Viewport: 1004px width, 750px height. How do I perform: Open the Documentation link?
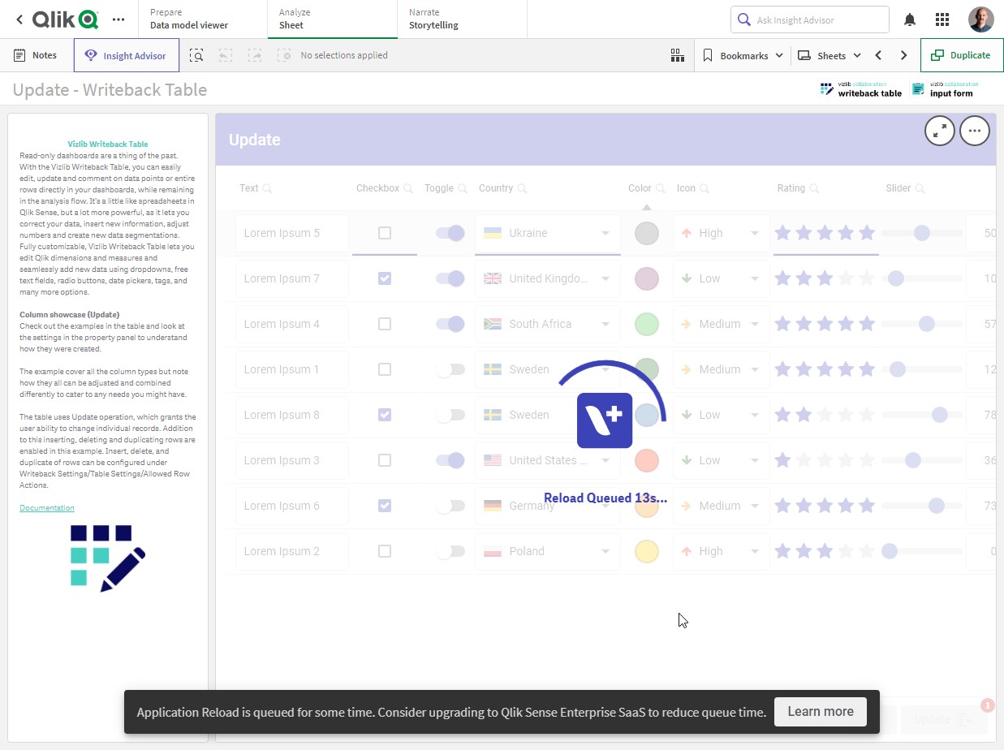[47, 508]
